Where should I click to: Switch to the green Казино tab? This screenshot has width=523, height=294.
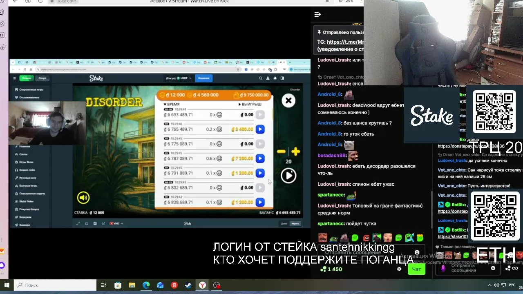click(x=27, y=78)
